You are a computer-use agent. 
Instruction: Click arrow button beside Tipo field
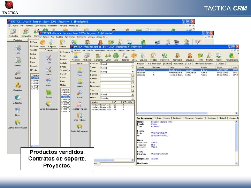pyautogui.click(x=133, y=90)
